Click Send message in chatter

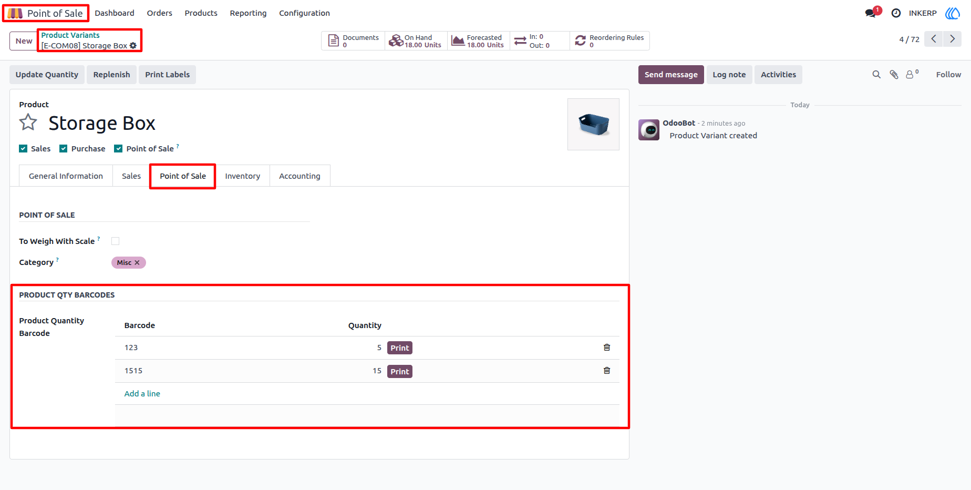tap(671, 75)
